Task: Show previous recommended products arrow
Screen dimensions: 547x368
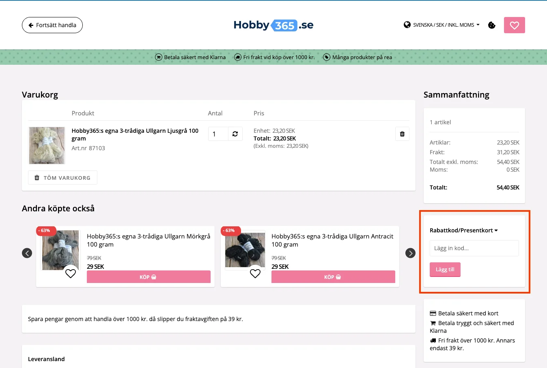Action: (27, 253)
